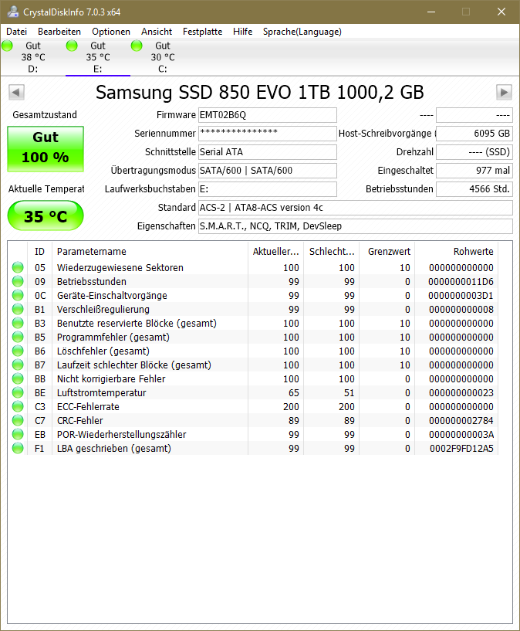Click green status orb for drive C:
The width and height of the screenshot is (520, 631).
pyautogui.click(x=137, y=46)
